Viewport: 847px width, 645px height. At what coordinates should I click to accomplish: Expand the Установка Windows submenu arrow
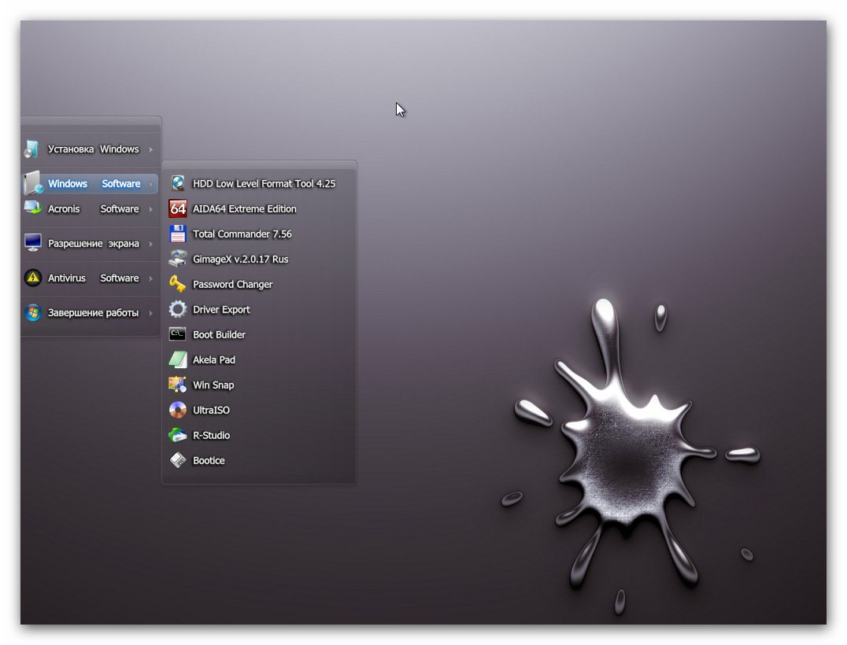click(150, 149)
